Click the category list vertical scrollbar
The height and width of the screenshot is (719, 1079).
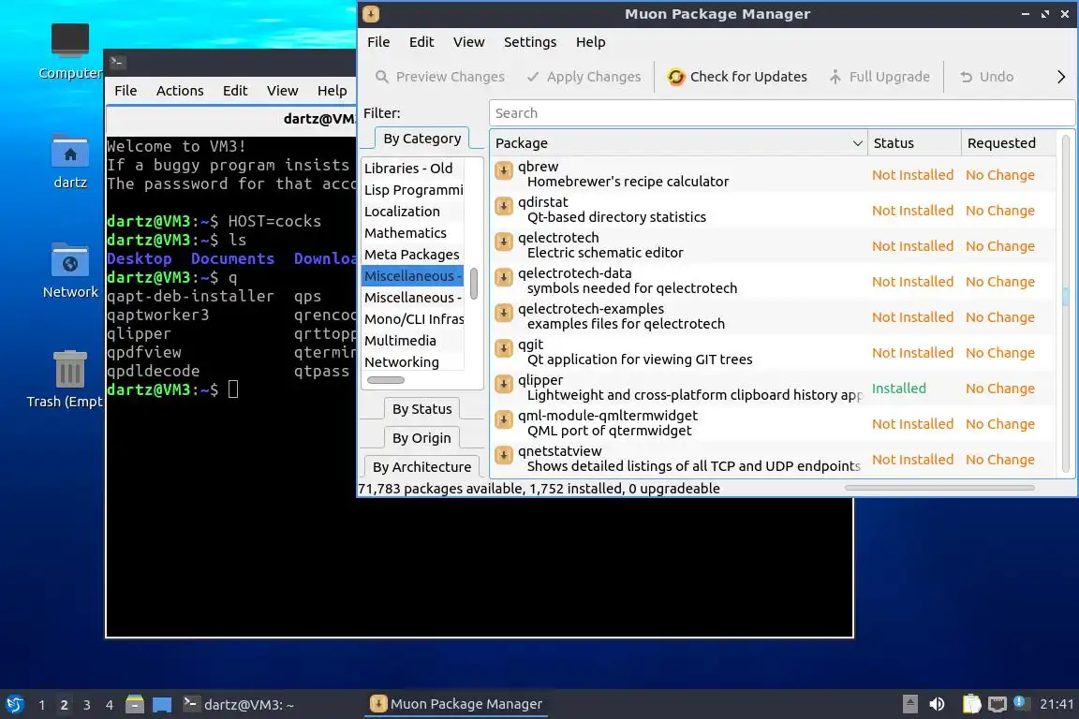[473, 284]
